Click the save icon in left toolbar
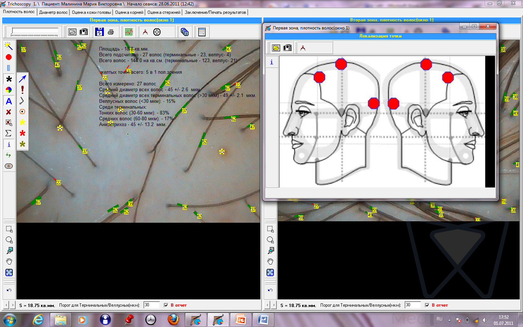The width and height of the screenshot is (523, 327). coord(99,32)
